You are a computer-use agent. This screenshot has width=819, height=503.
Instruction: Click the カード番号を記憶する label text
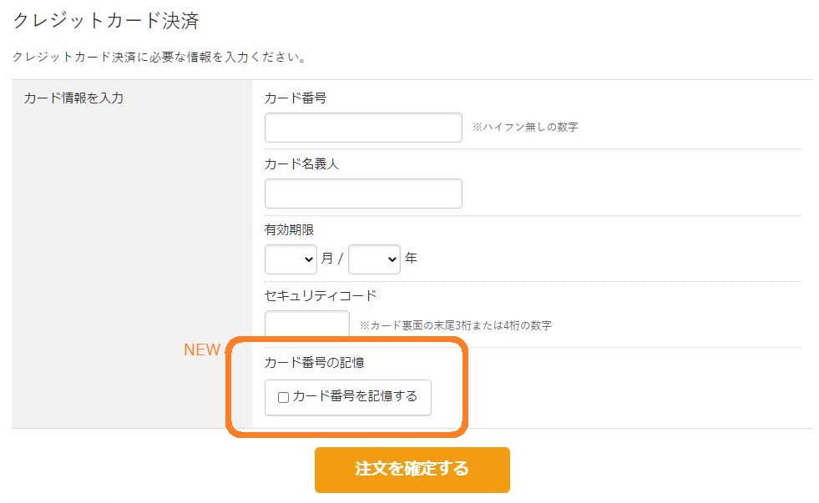pyautogui.click(x=355, y=396)
